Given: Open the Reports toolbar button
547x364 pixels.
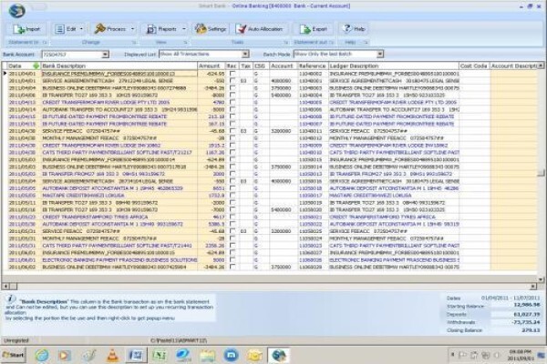Looking at the screenshot, I should (x=161, y=29).
